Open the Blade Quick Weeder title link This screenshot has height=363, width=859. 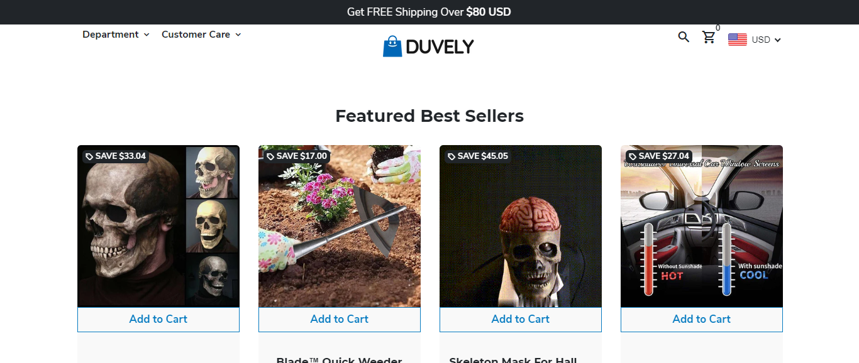340,360
